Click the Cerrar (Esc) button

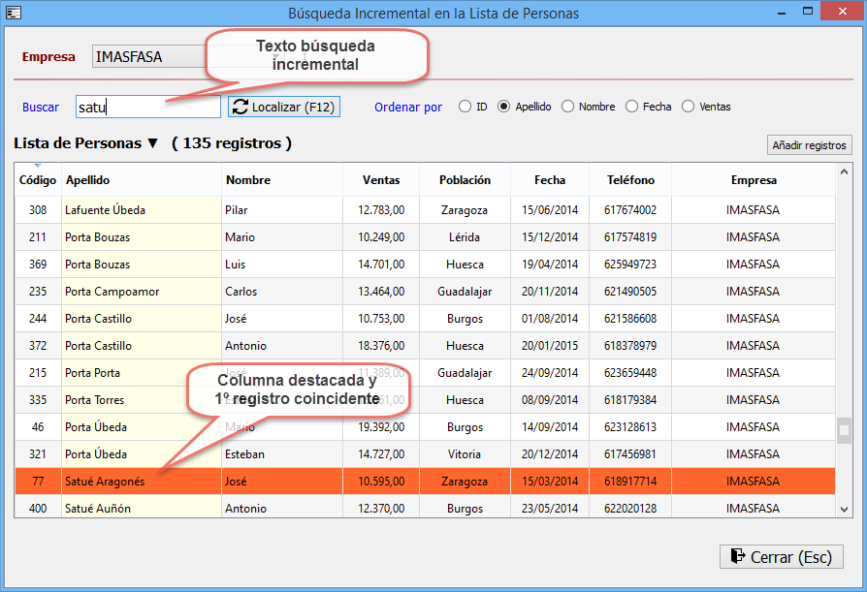(x=781, y=556)
